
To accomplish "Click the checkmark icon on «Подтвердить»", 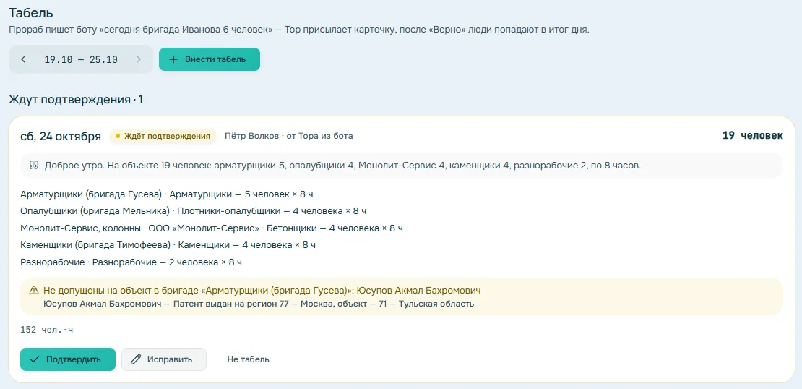I will (35, 359).
